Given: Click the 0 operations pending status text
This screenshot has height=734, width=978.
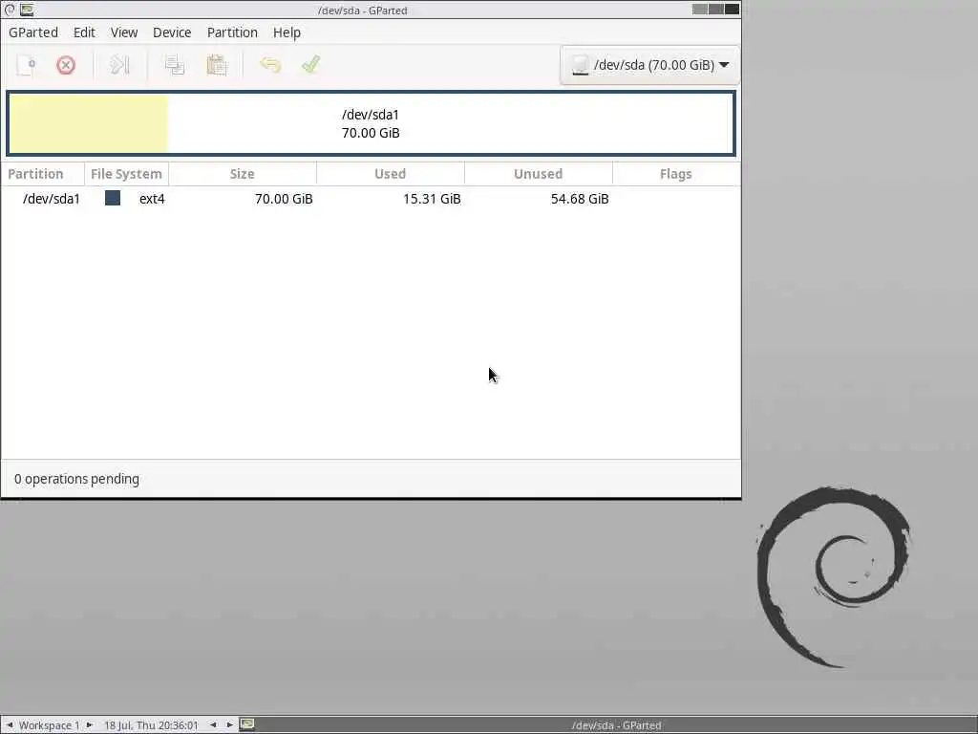Looking at the screenshot, I should pyautogui.click(x=76, y=479).
